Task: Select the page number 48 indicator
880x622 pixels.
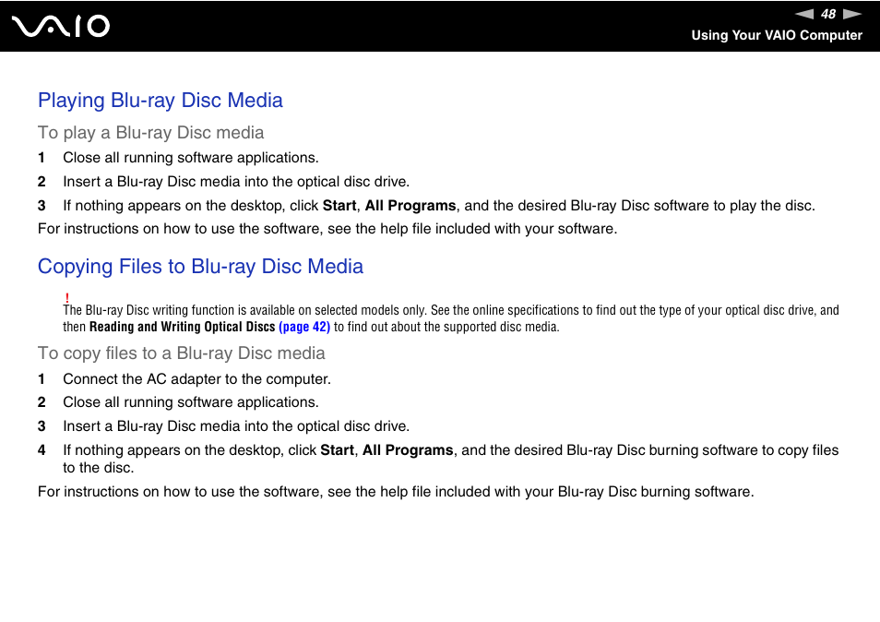Action: tap(827, 13)
